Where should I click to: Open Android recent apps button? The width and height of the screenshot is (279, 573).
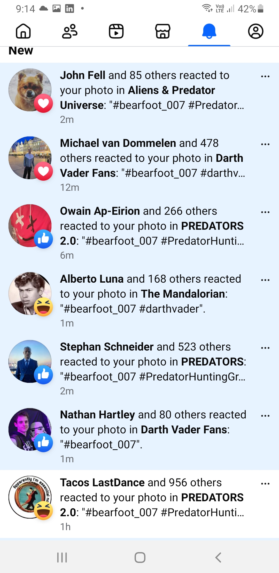tap(62, 558)
